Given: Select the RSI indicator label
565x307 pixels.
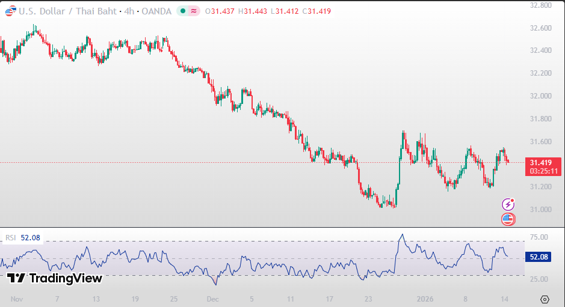Looking at the screenshot, I should 11,238.
